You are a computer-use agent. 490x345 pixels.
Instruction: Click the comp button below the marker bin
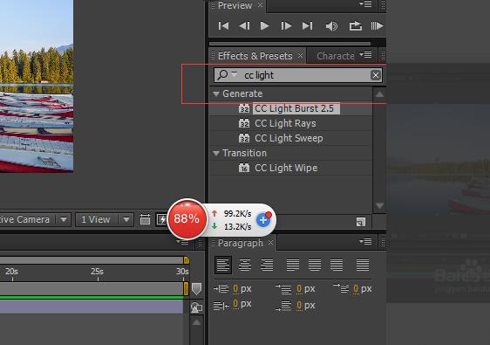click(196, 307)
